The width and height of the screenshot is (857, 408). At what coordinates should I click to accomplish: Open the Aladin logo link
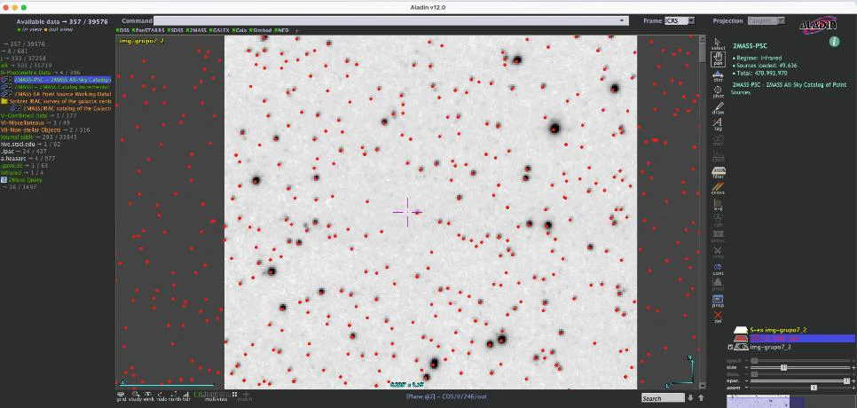click(818, 25)
